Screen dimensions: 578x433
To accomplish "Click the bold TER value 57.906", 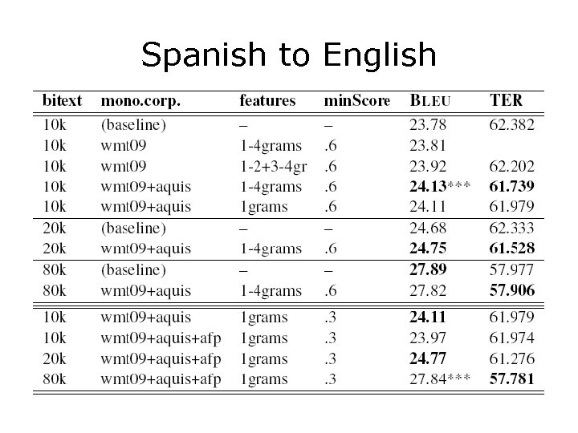I will pos(511,290).
